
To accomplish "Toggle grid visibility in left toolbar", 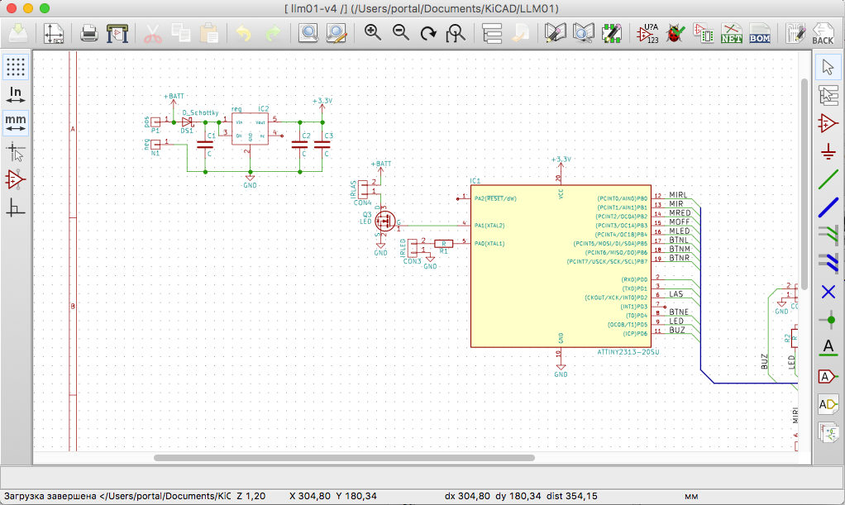I will coord(15,67).
